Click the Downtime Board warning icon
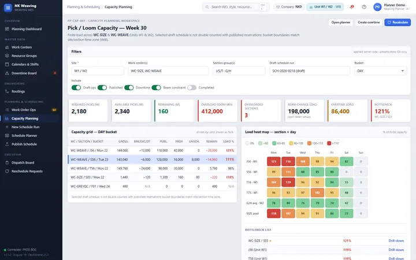Image resolution: width=416 pixels, height=260 pixels. pos(7,73)
